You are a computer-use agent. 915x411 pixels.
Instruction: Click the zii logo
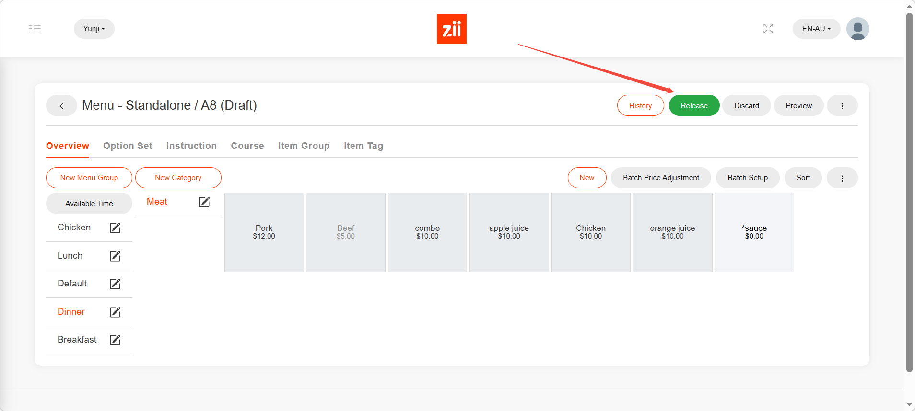tap(451, 29)
